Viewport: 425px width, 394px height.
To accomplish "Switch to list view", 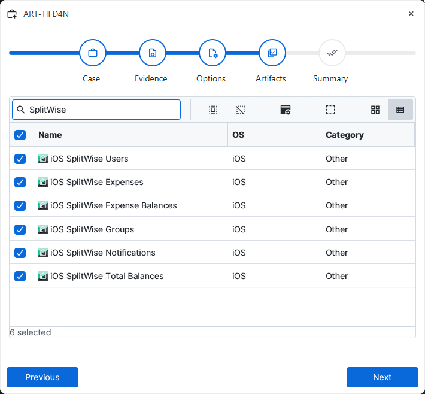I will [400, 110].
